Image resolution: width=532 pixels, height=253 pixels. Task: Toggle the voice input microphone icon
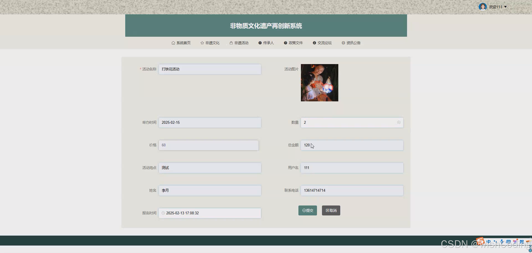point(502,241)
